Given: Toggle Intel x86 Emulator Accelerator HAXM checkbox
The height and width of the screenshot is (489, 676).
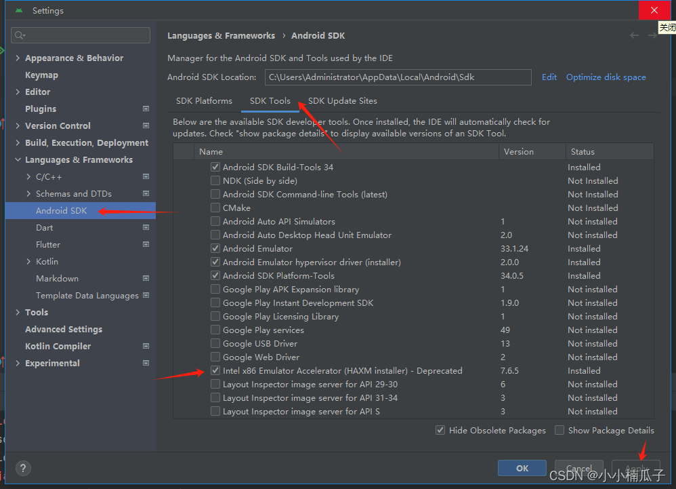Looking at the screenshot, I should [215, 371].
